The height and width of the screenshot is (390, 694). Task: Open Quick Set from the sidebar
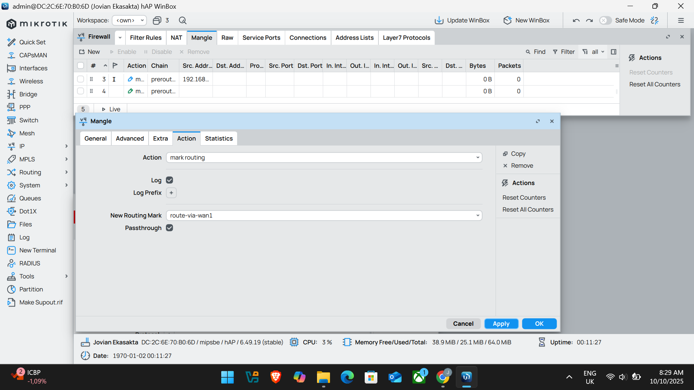tap(32, 42)
